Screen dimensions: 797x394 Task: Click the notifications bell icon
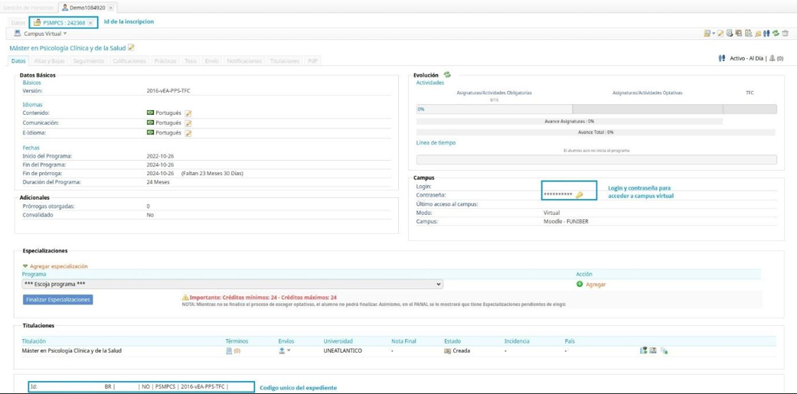(758, 34)
